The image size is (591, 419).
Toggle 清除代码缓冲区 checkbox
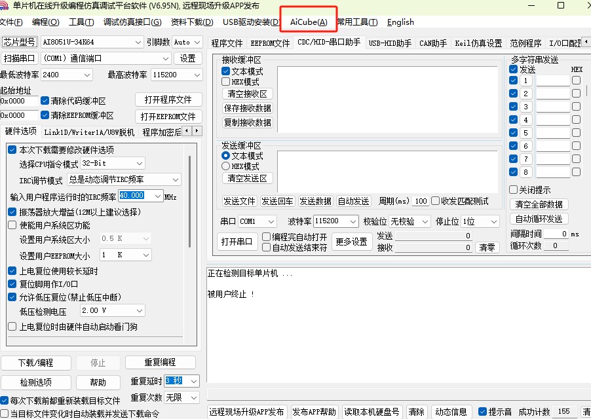(x=45, y=101)
